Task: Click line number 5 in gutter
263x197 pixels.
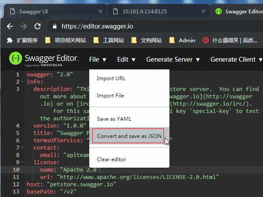Action: click(x=18, y=133)
